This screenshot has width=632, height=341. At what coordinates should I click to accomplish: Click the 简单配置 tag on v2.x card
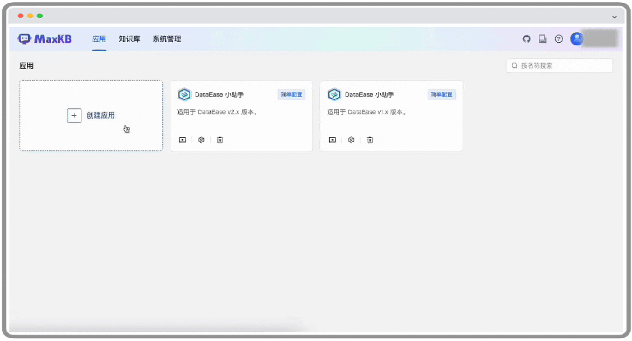292,95
